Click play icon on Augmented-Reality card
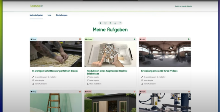The width and height of the screenshot is (220, 112). pyautogui.click(x=134, y=39)
